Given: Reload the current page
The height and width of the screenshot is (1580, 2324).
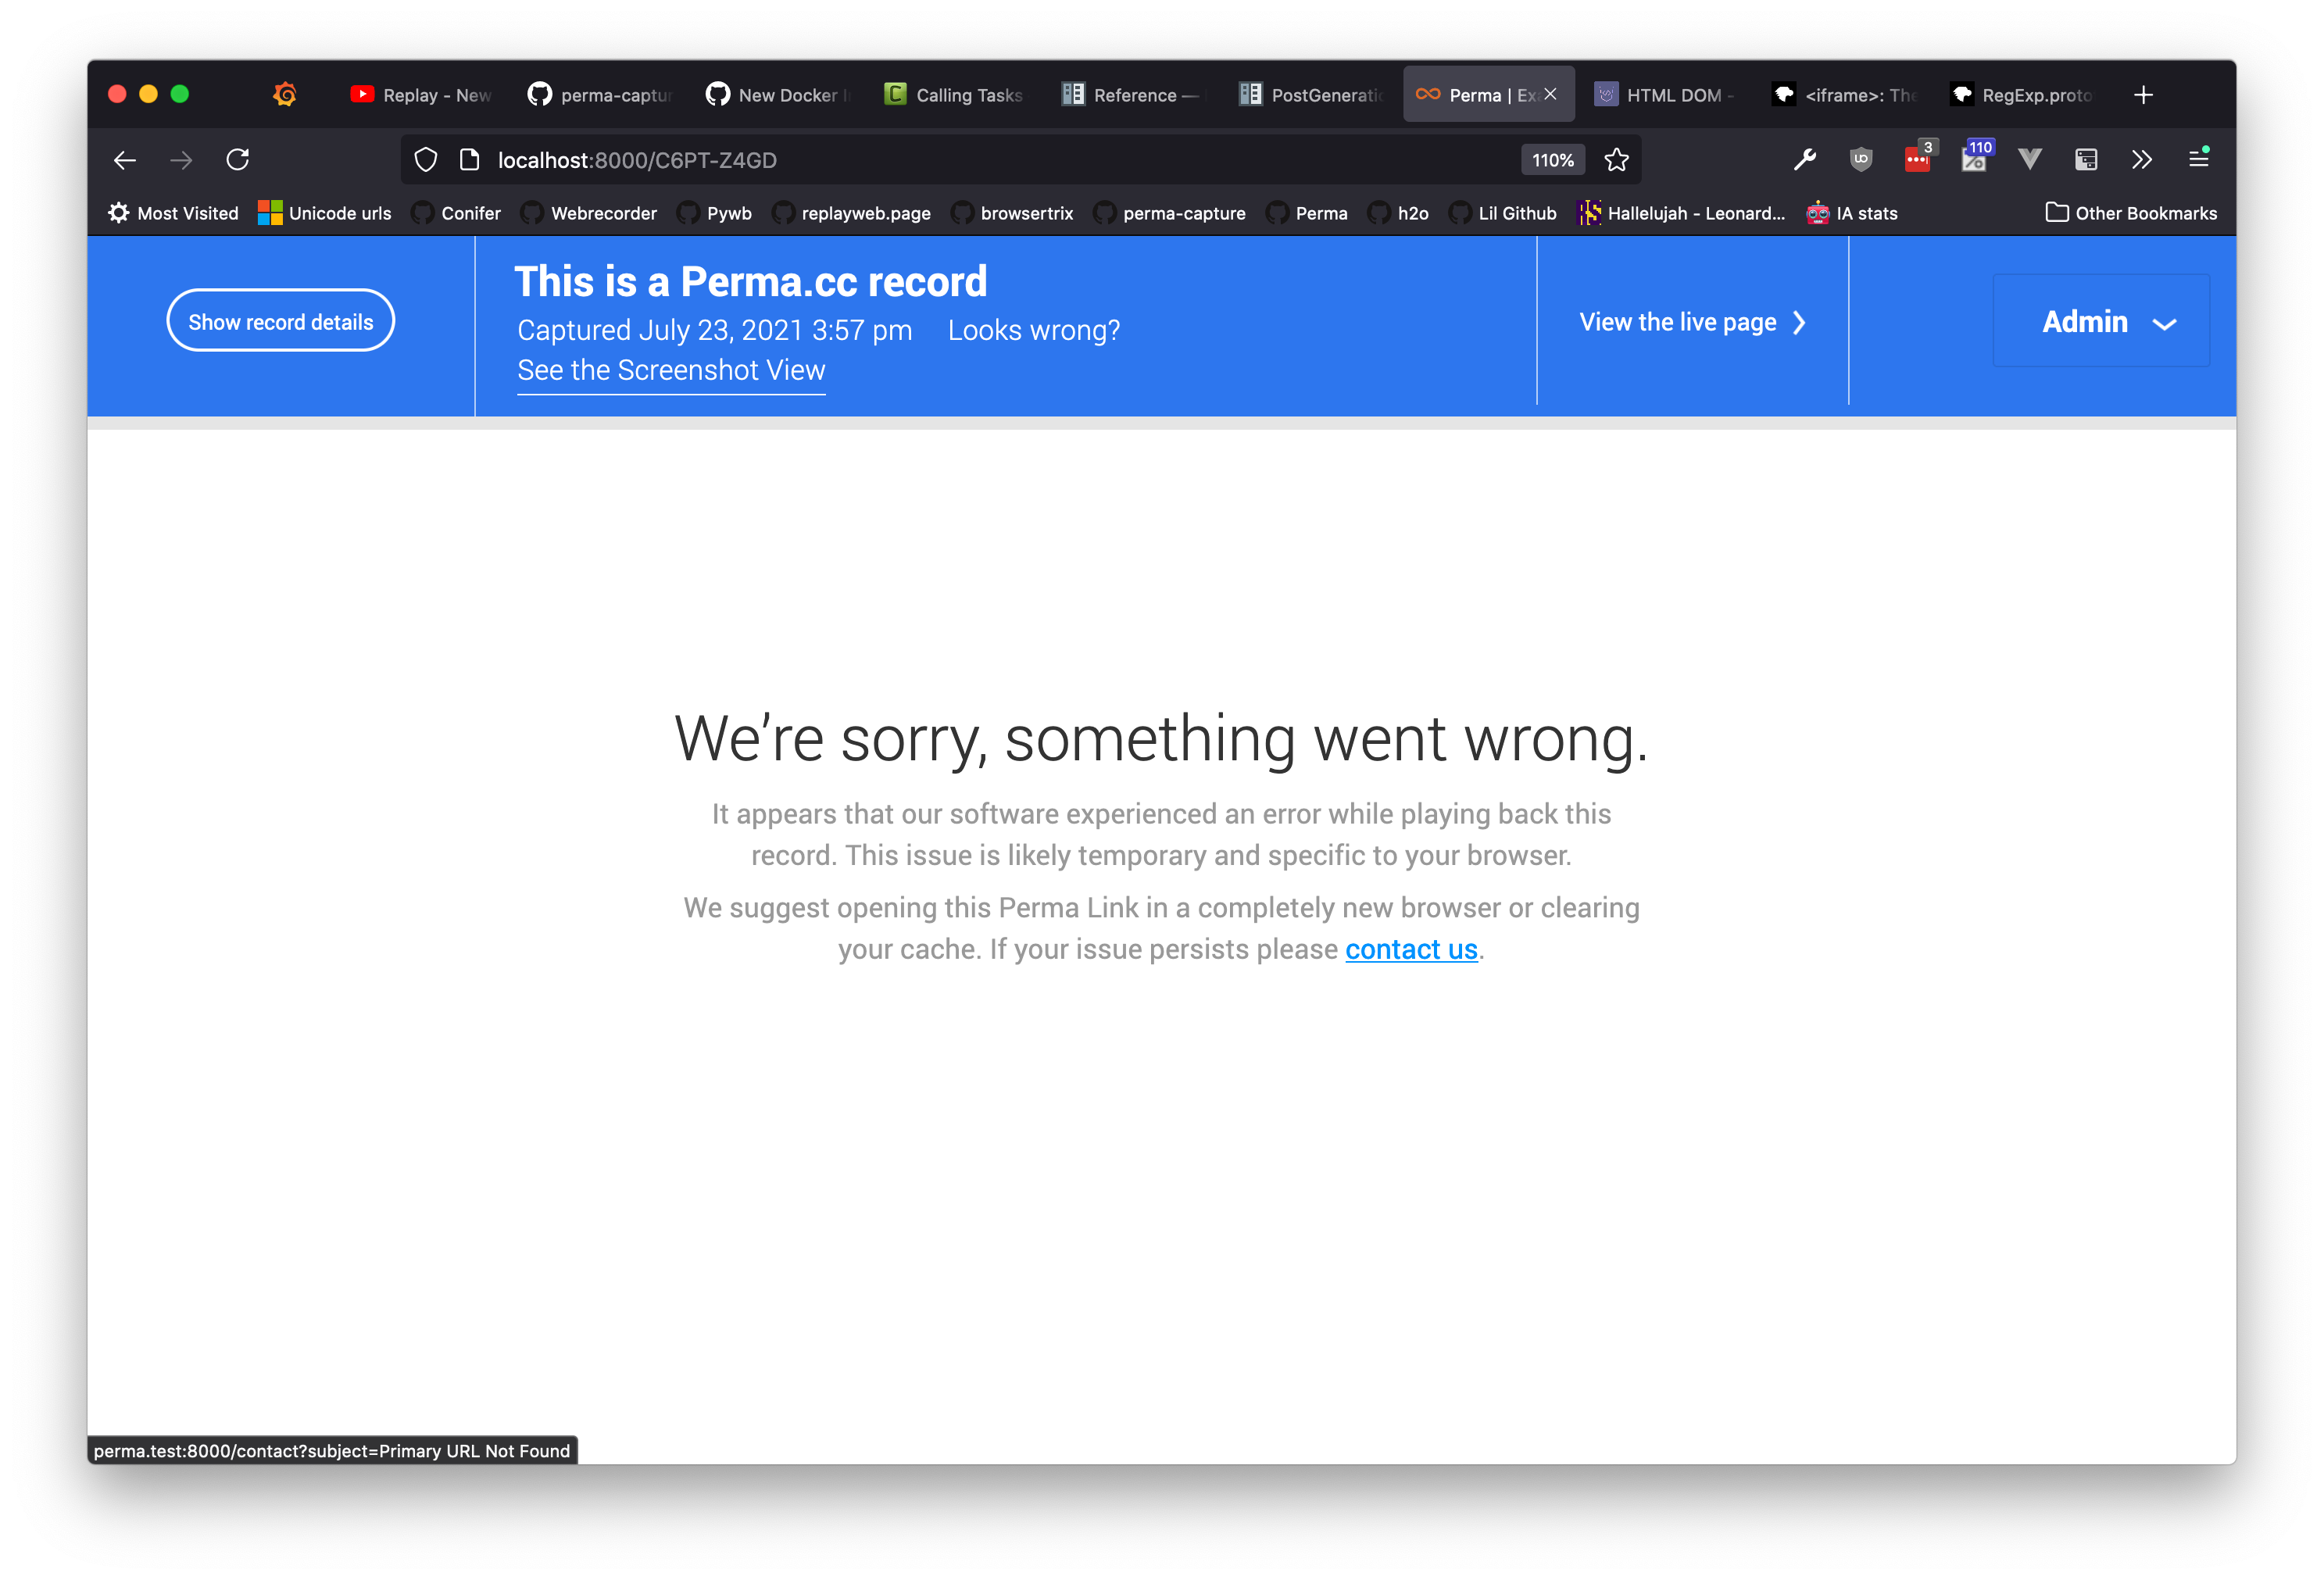Looking at the screenshot, I should [x=238, y=159].
